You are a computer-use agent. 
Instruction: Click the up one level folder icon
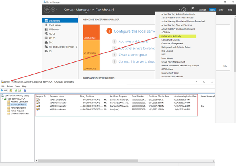tap(11, 90)
